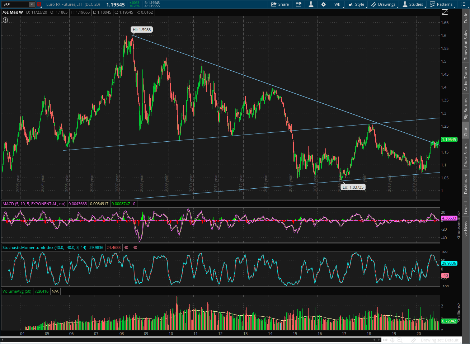Click the price axis chart-scale icon

pyautogui.click(x=445, y=12)
